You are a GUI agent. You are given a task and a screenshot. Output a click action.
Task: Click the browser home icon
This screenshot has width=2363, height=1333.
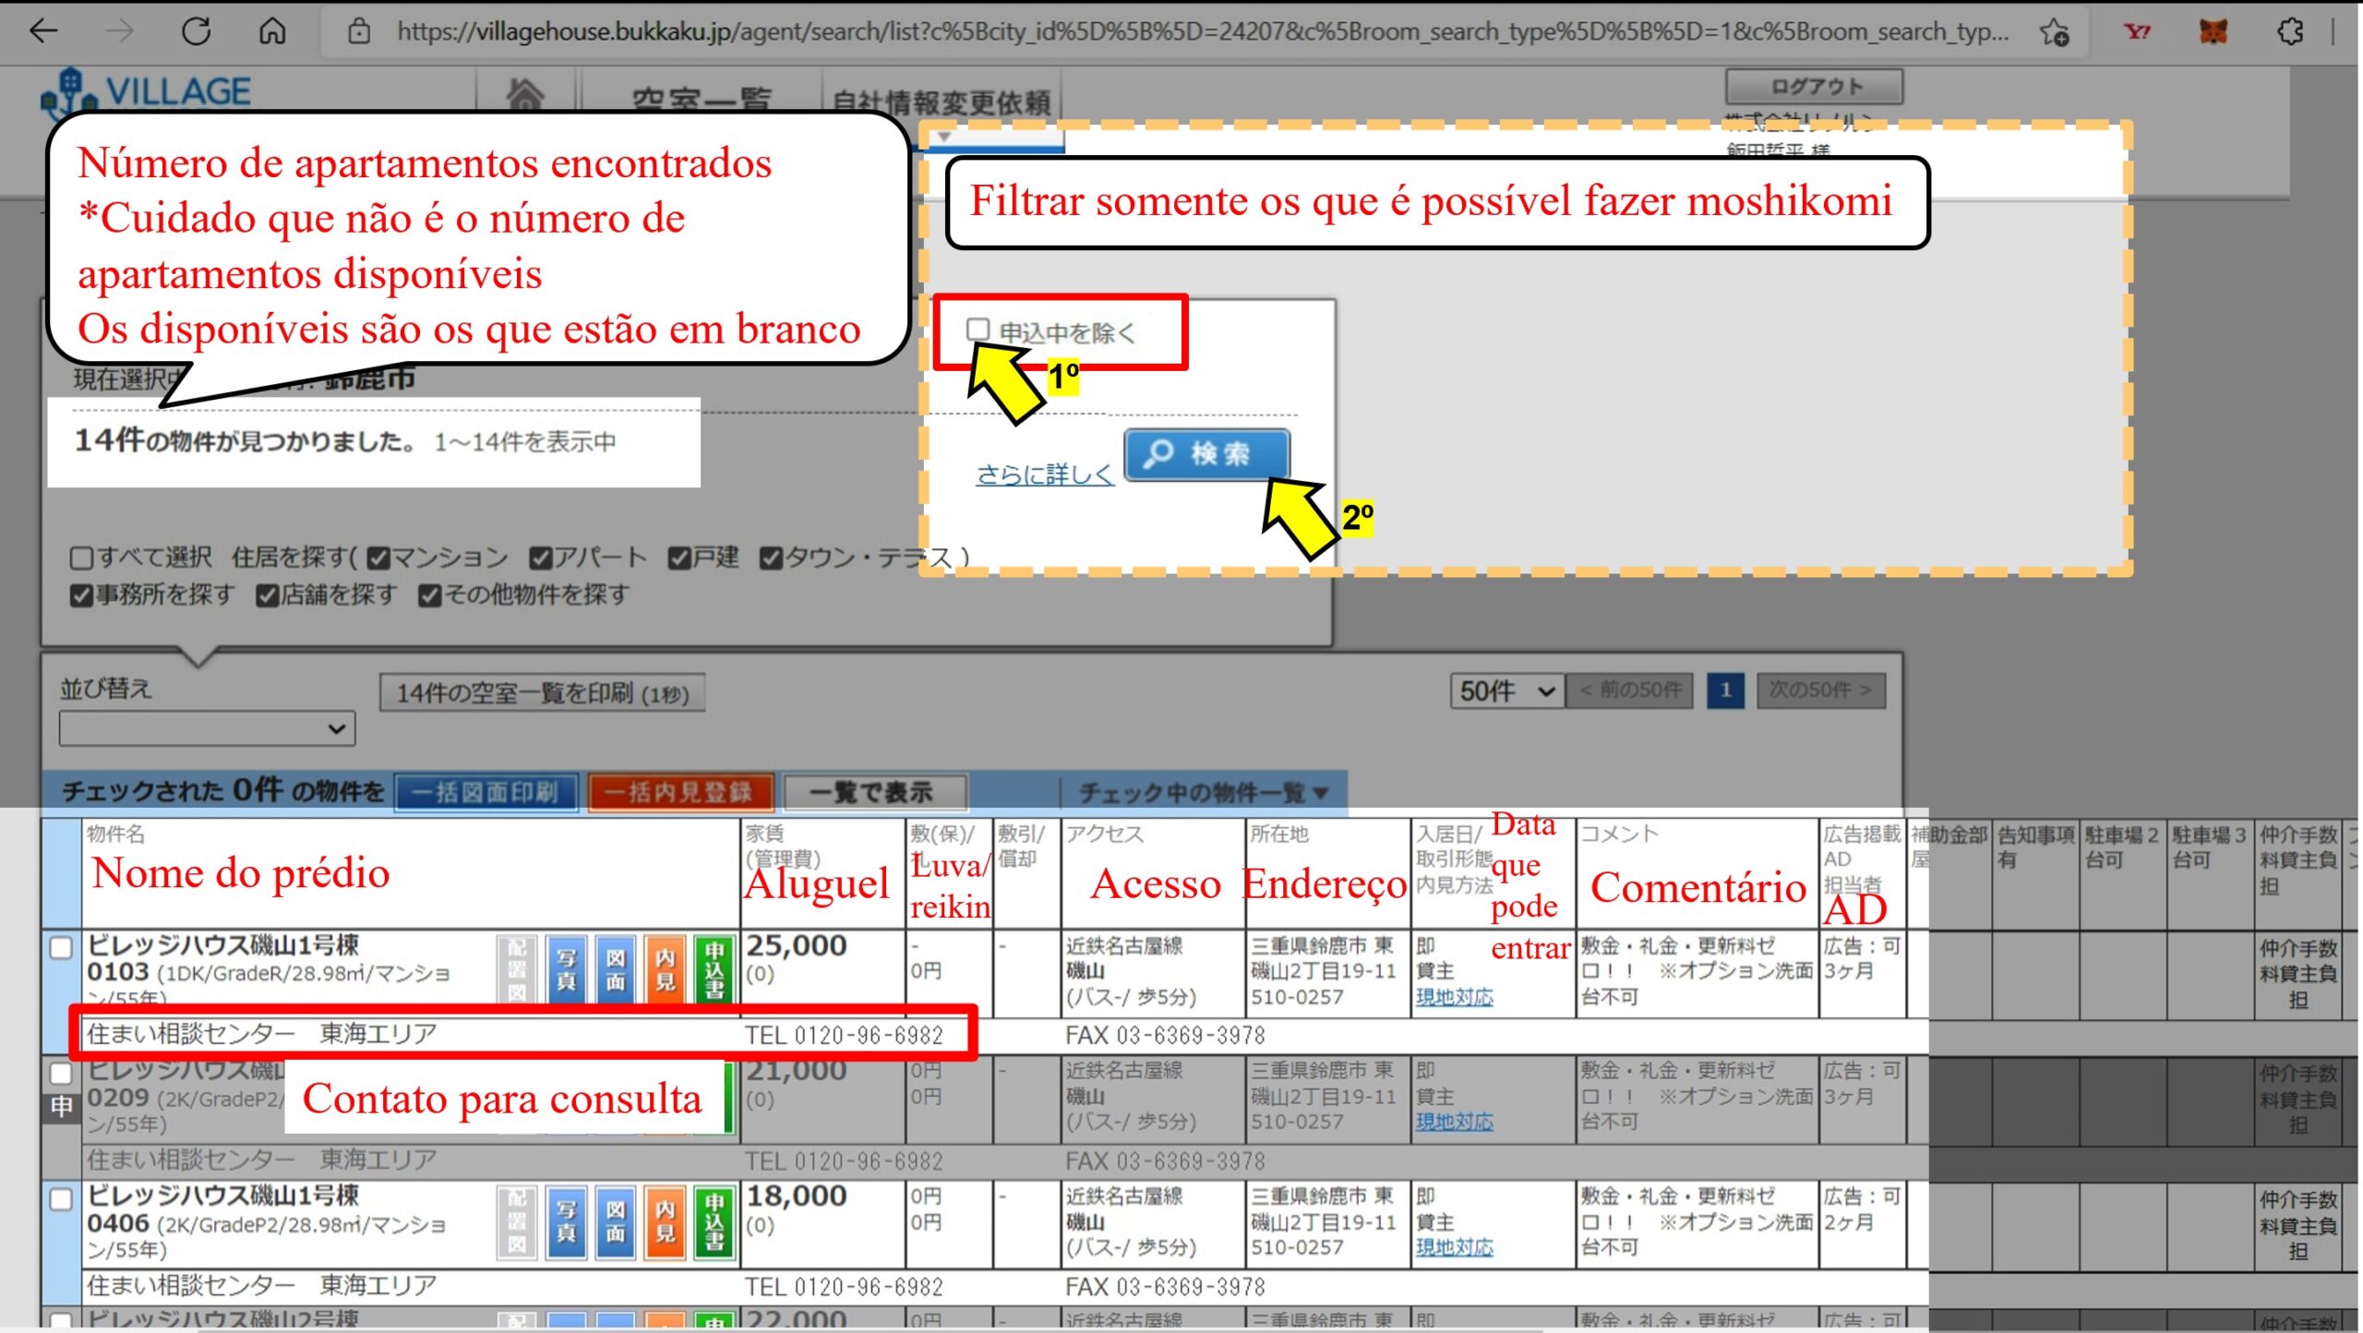271,31
